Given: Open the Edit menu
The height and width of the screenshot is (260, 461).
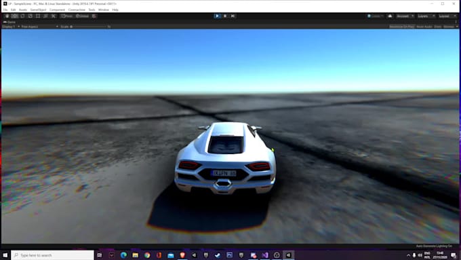Looking at the screenshot, I should point(14,10).
